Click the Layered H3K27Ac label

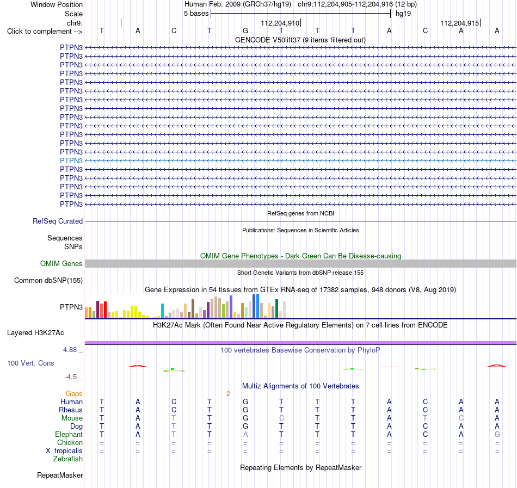click(35, 333)
